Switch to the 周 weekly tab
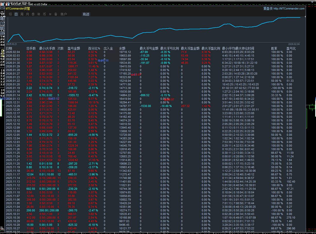This screenshot has width=316, height=234. (x=22, y=14)
